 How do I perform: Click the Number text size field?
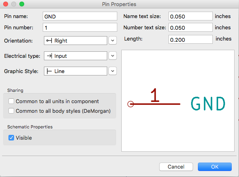coord(191,27)
